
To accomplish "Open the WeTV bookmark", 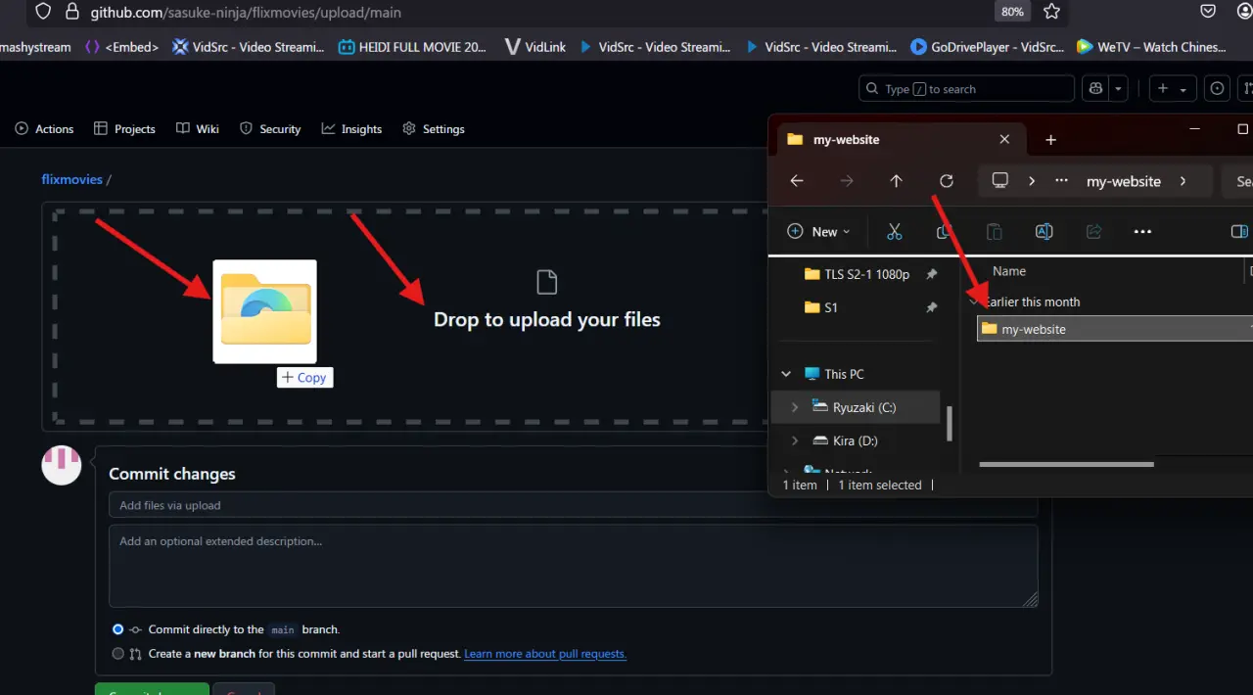I will click(x=1151, y=47).
